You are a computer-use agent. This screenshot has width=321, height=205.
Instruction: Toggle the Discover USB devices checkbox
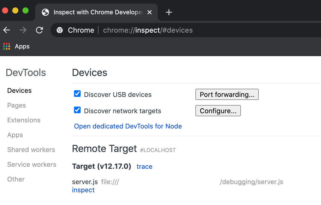[77, 94]
